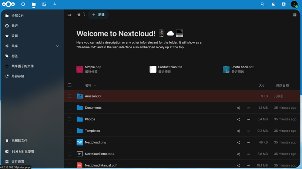Open the user avatar menu
Image resolution: width=302 pixels, height=169 pixels.
click(x=294, y=4)
